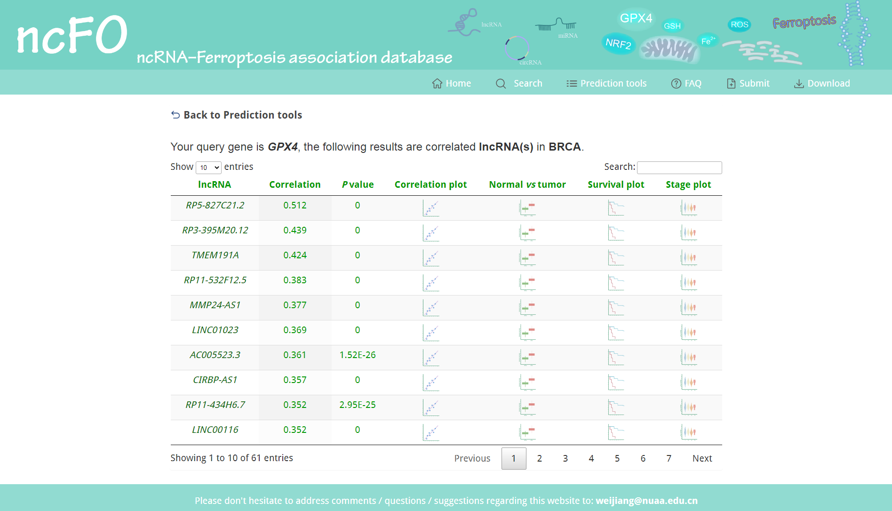892x511 pixels.
Task: Select current page 1 button
Action: pyautogui.click(x=514, y=458)
